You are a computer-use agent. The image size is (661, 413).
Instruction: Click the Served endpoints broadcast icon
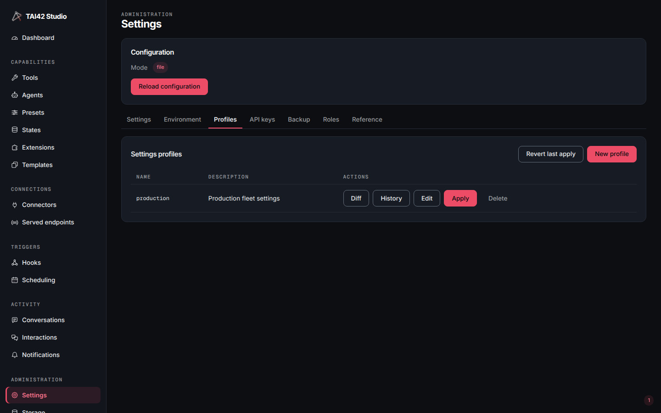(x=15, y=223)
